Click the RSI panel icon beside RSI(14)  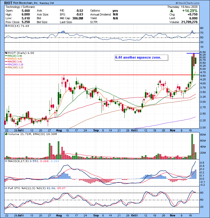(x=6, y=26)
